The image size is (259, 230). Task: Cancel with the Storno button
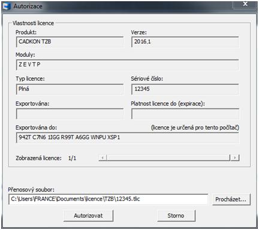click(x=176, y=216)
